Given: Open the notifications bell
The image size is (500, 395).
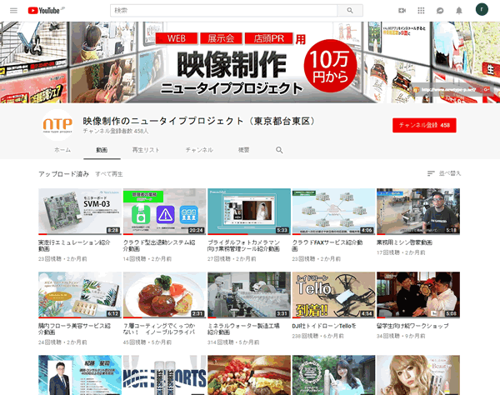Looking at the screenshot, I should click(x=459, y=11).
